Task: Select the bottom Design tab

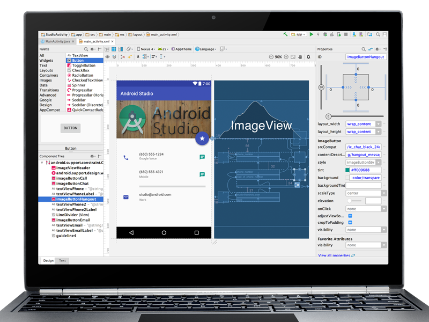Action: tap(48, 261)
